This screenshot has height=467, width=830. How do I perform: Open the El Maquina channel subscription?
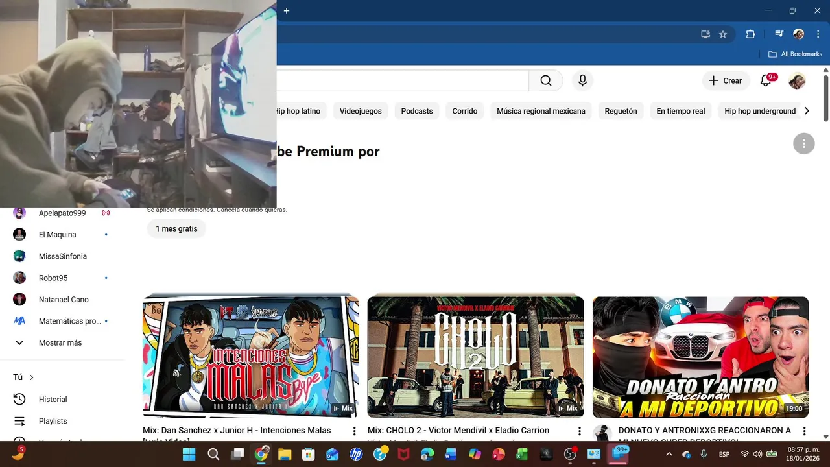(62, 234)
